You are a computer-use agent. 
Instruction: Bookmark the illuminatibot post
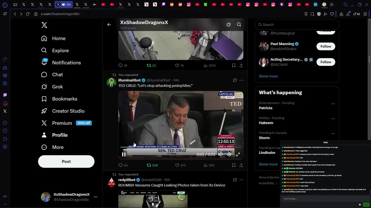pyautogui.click(x=234, y=165)
